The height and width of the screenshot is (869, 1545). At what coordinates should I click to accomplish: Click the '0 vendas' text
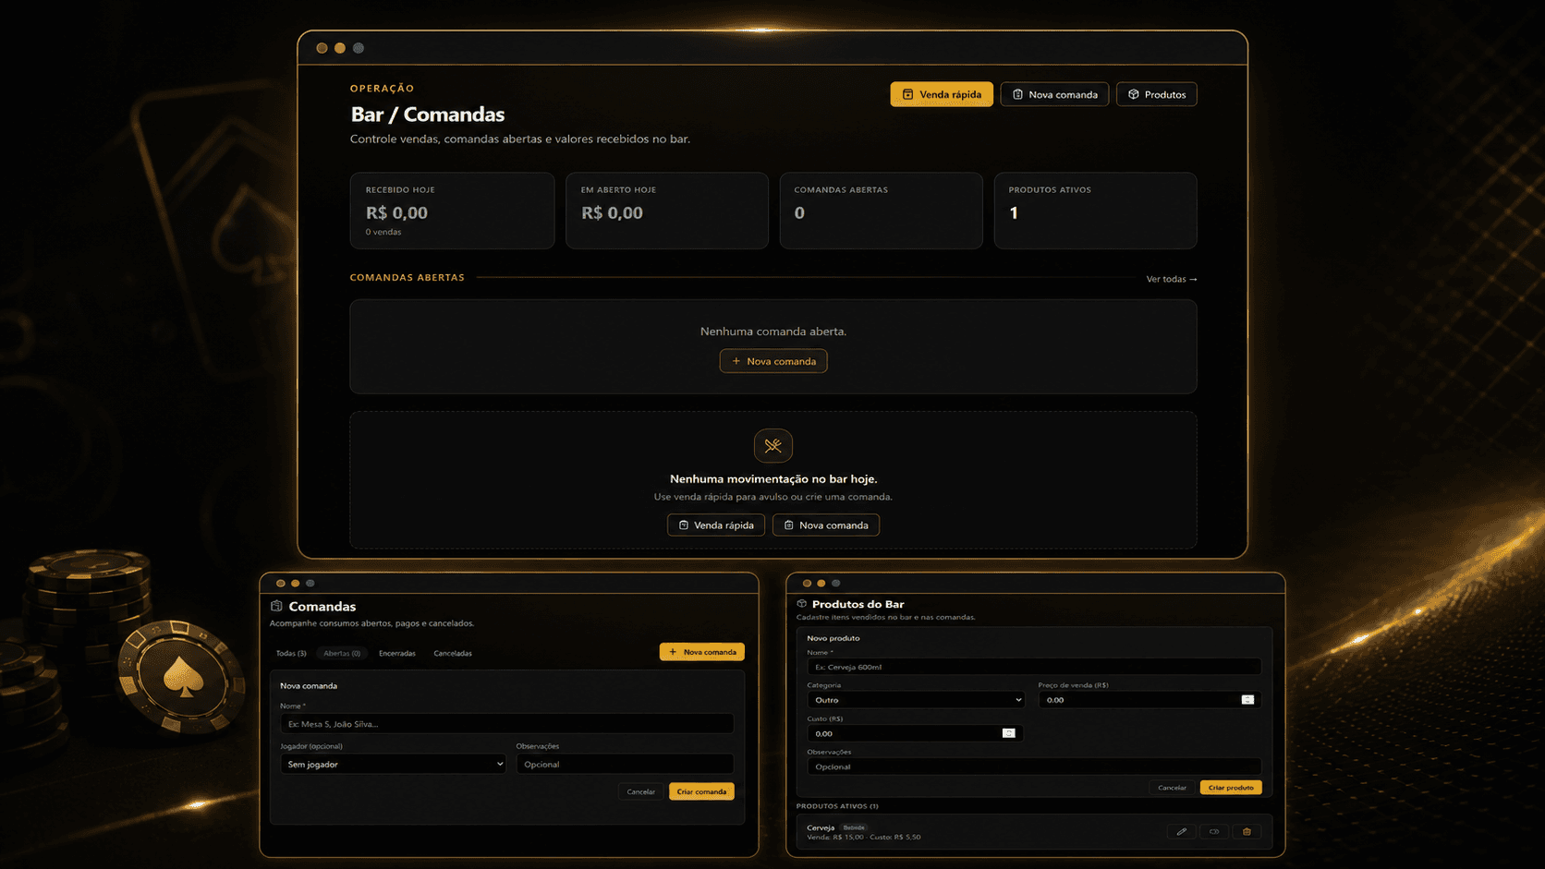coord(383,232)
